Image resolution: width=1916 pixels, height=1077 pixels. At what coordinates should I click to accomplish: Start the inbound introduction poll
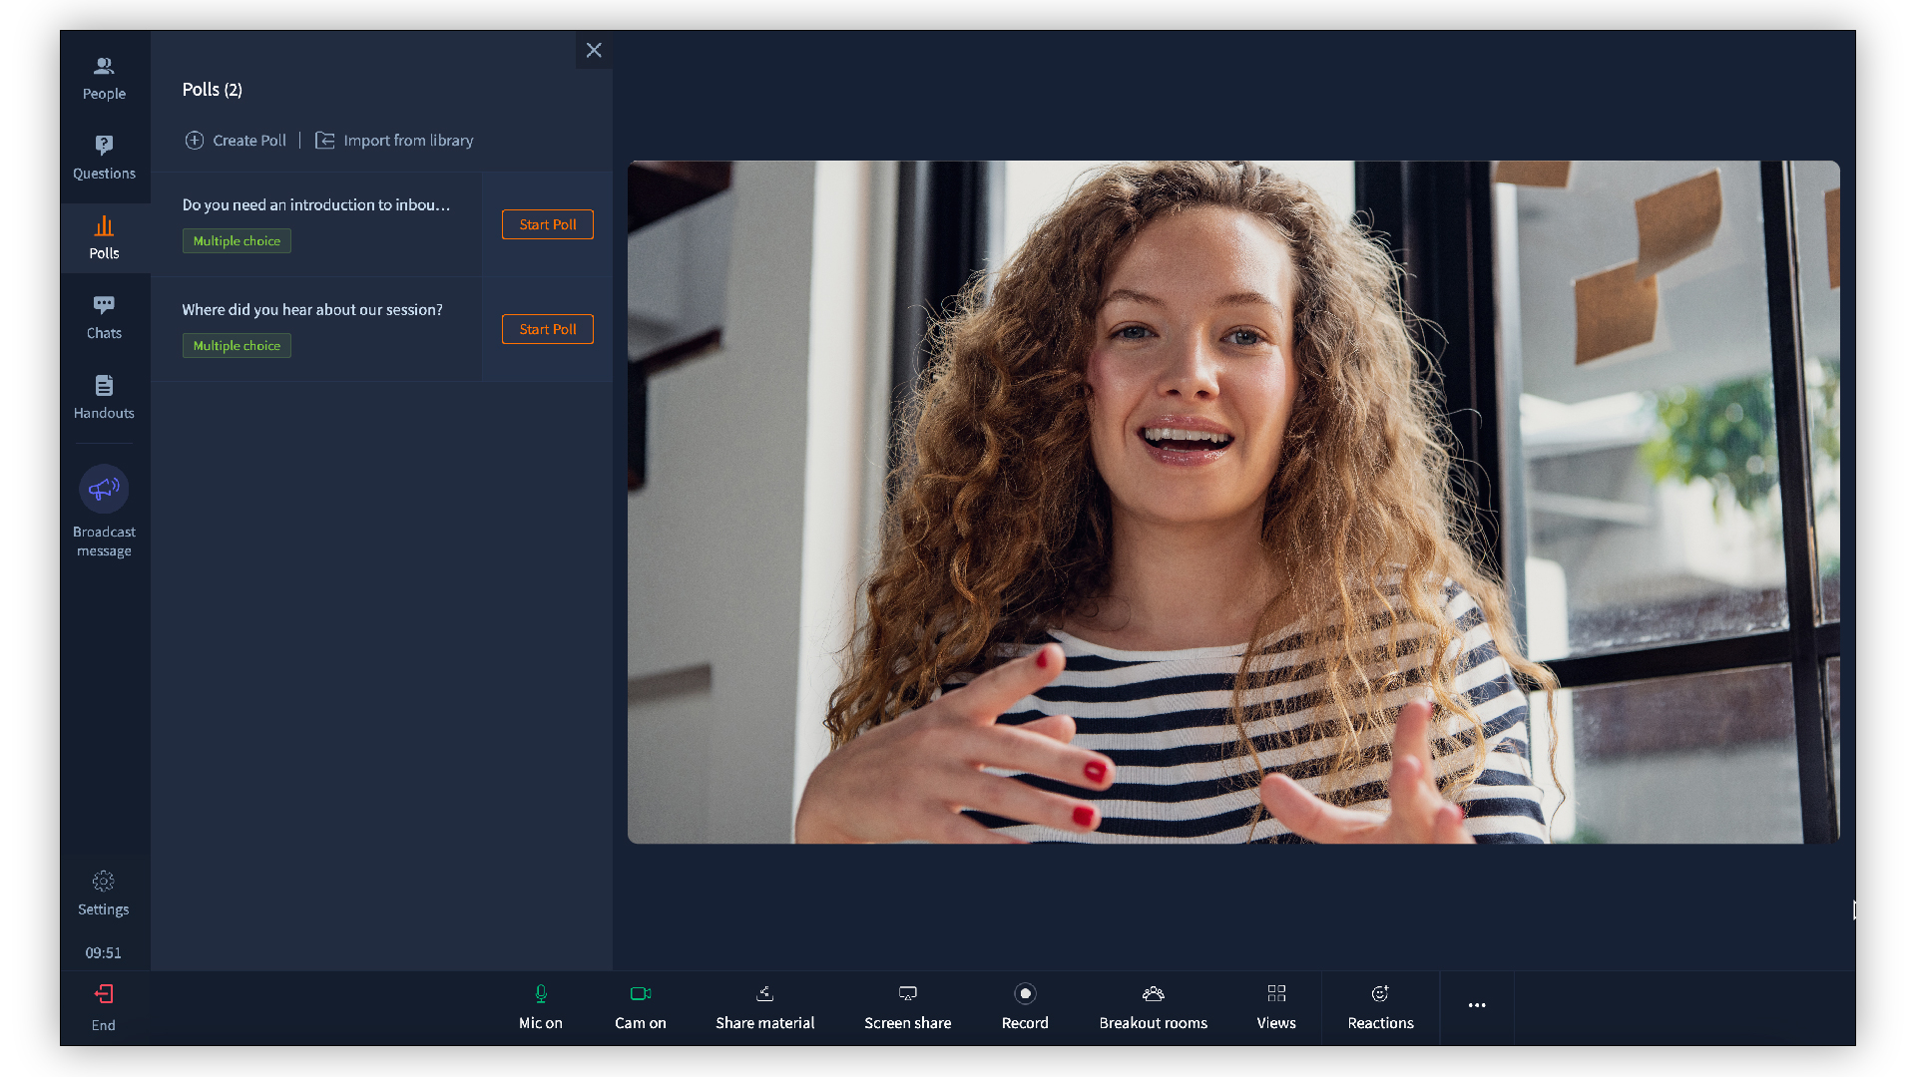pos(547,224)
